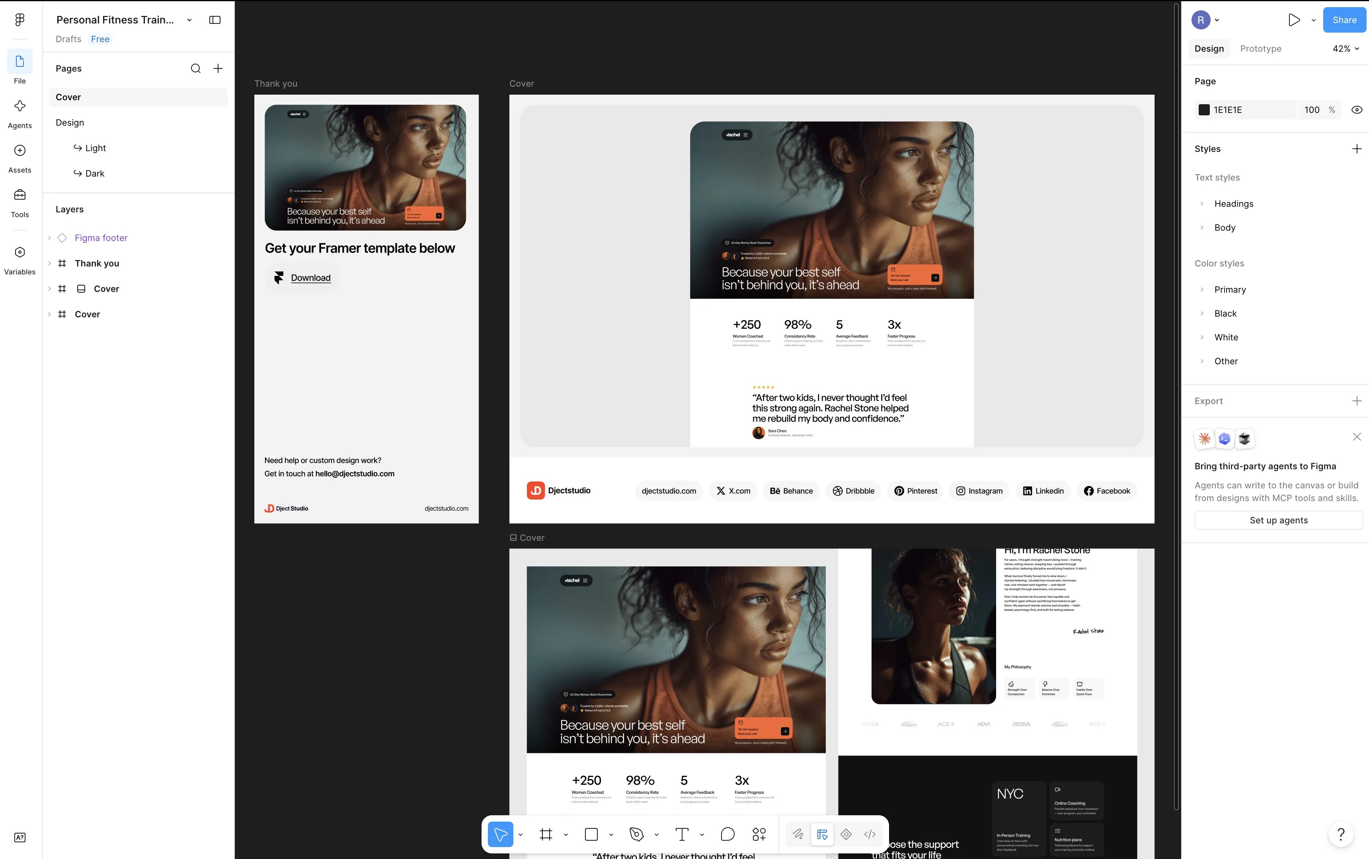Viewport: 1369px width, 859px height.
Task: Add a new page with plus icon
Action: (218, 68)
